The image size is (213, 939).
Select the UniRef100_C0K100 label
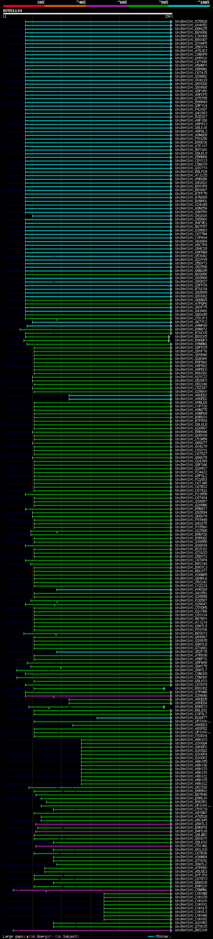pyautogui.click(x=191, y=901)
